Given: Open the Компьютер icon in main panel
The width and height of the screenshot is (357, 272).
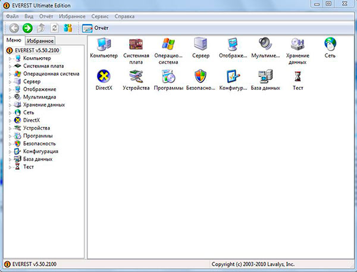Looking at the screenshot, I should (104, 44).
